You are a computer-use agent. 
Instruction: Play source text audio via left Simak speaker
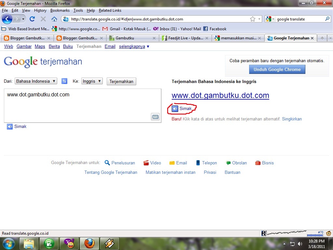pyautogui.click(x=10, y=127)
